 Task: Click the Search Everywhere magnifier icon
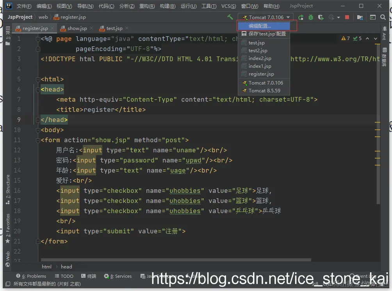point(383,17)
